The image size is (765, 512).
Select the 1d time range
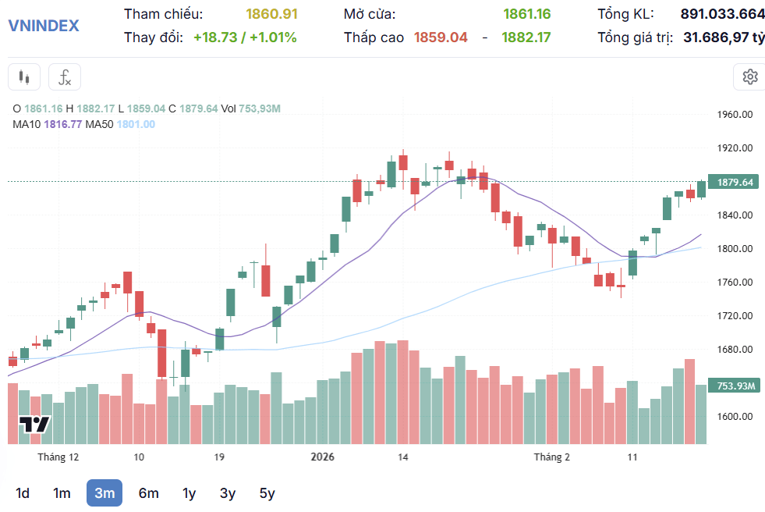pos(23,493)
